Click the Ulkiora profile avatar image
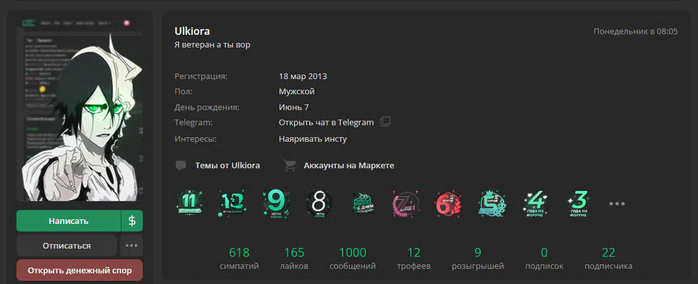698x284 pixels. tap(80, 110)
